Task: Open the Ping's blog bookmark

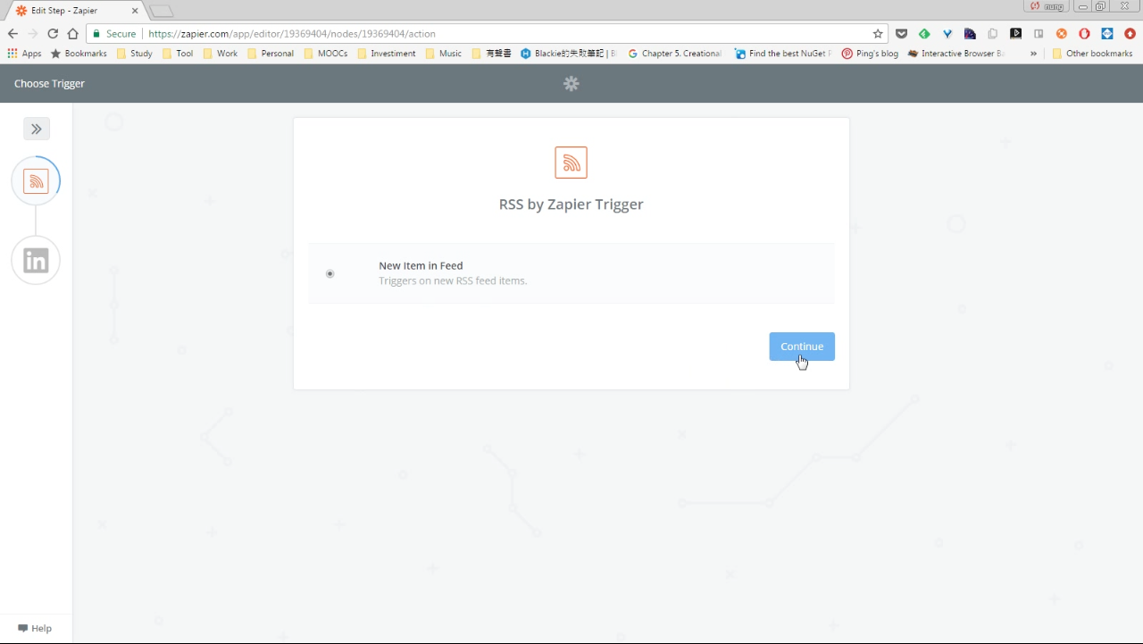Action: [871, 54]
